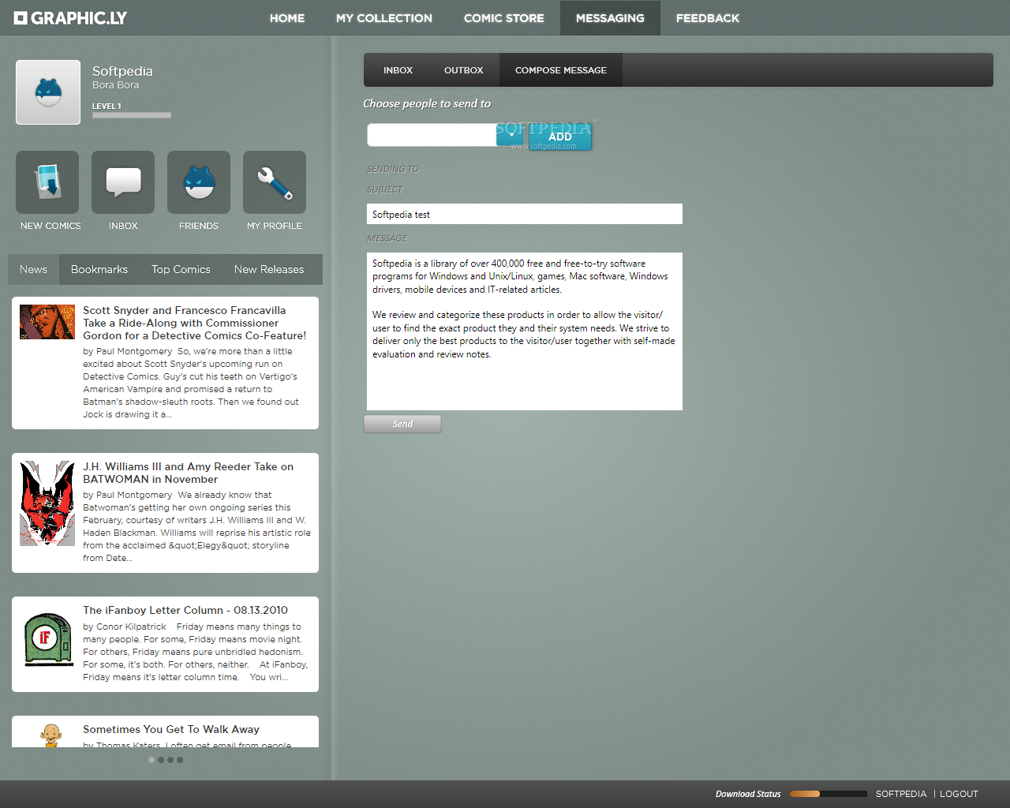Select the fourth news pagination dot
The image size is (1010, 808).
click(x=180, y=760)
